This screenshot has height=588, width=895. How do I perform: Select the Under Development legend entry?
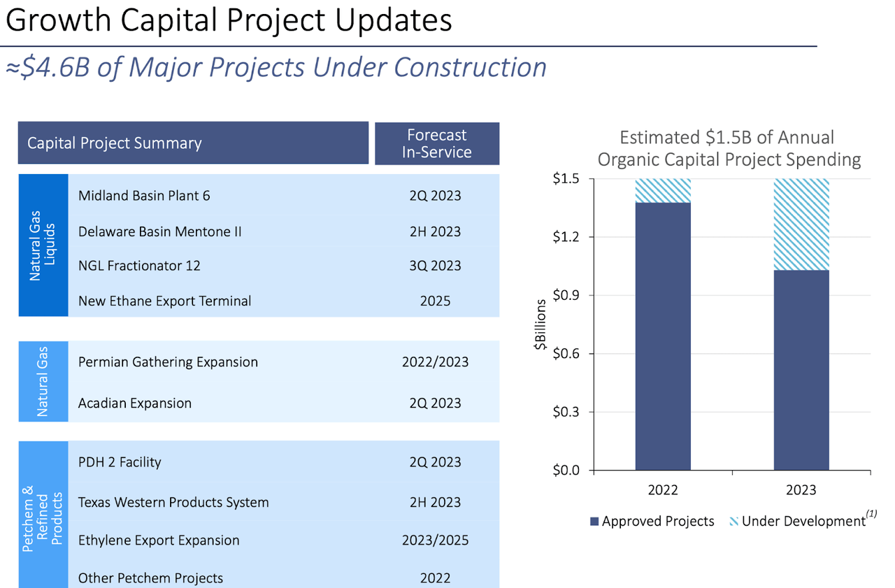801,521
